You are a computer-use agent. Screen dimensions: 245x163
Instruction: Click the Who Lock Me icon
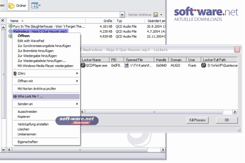coord(15,96)
